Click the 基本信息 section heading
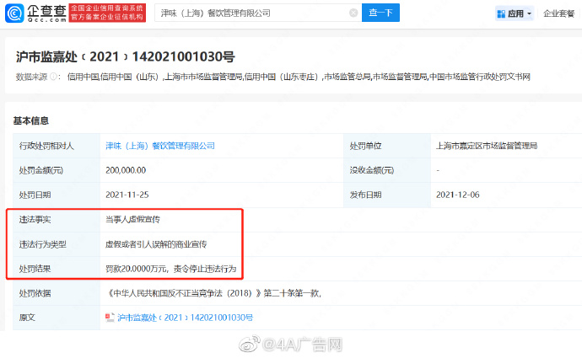The image size is (582, 358). (x=31, y=120)
